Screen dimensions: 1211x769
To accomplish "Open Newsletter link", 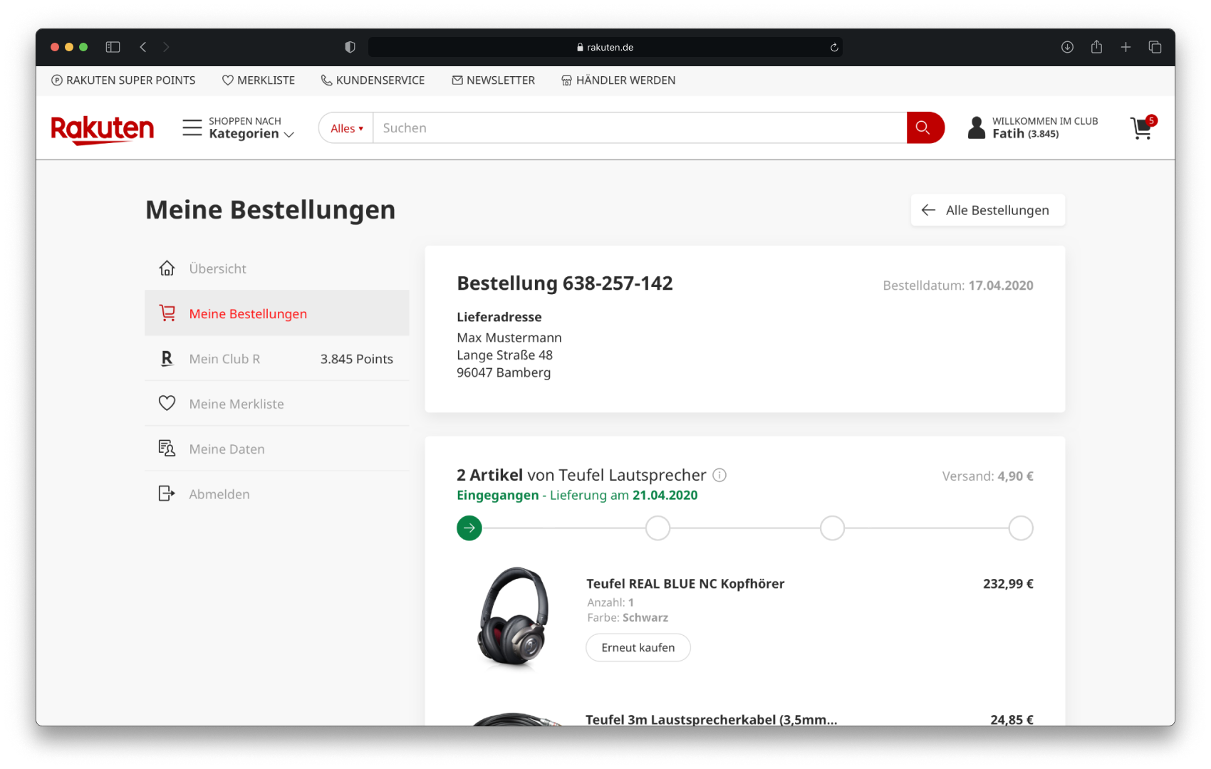I will click(493, 80).
